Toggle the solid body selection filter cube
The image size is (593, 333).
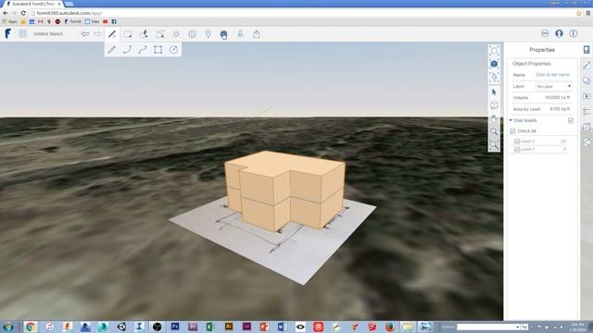(x=494, y=64)
